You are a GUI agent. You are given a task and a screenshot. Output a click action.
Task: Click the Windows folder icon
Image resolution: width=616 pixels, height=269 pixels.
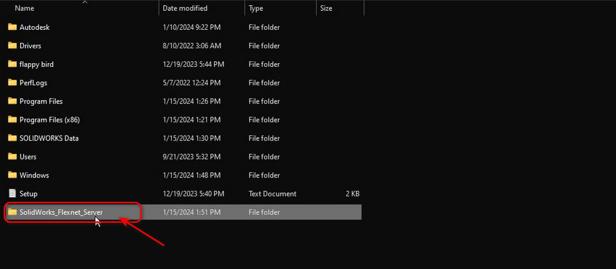[13, 175]
